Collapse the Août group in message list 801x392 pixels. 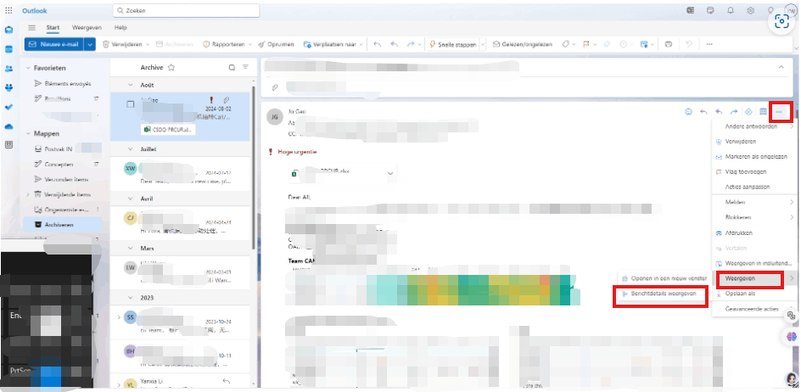pyautogui.click(x=130, y=85)
